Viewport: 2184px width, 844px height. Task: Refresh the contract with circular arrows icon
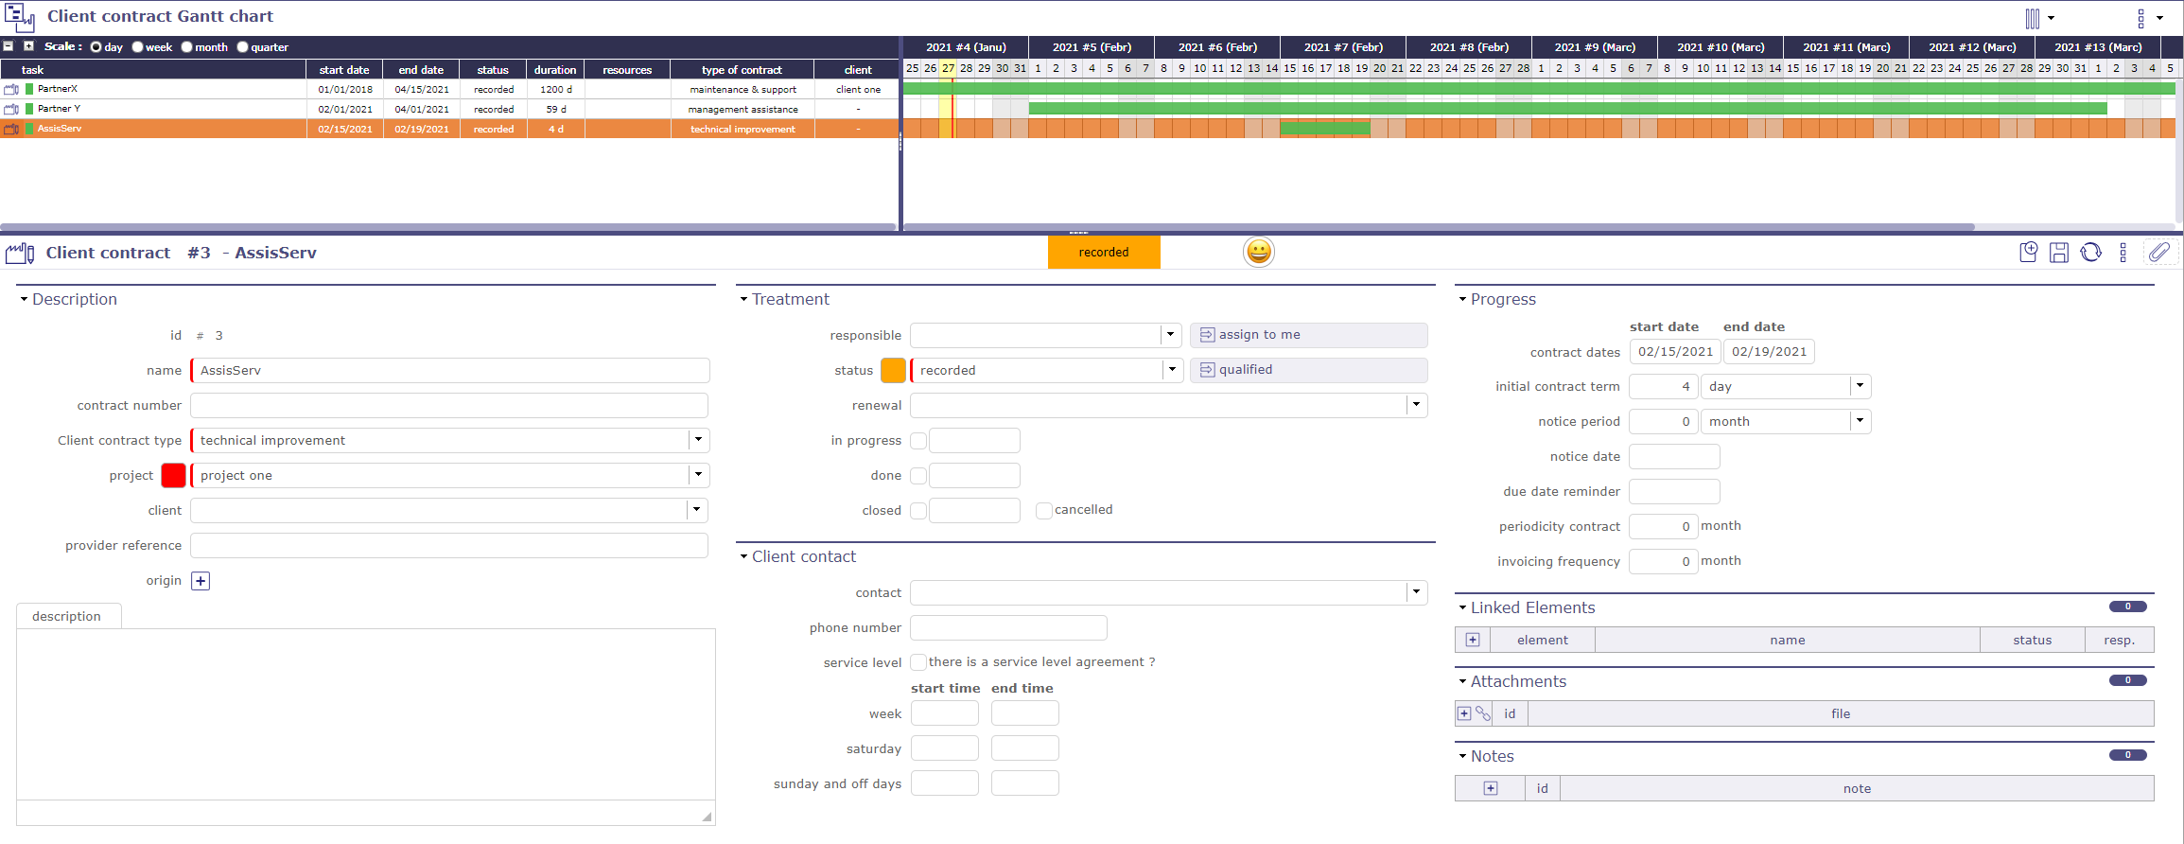pos(2091,252)
